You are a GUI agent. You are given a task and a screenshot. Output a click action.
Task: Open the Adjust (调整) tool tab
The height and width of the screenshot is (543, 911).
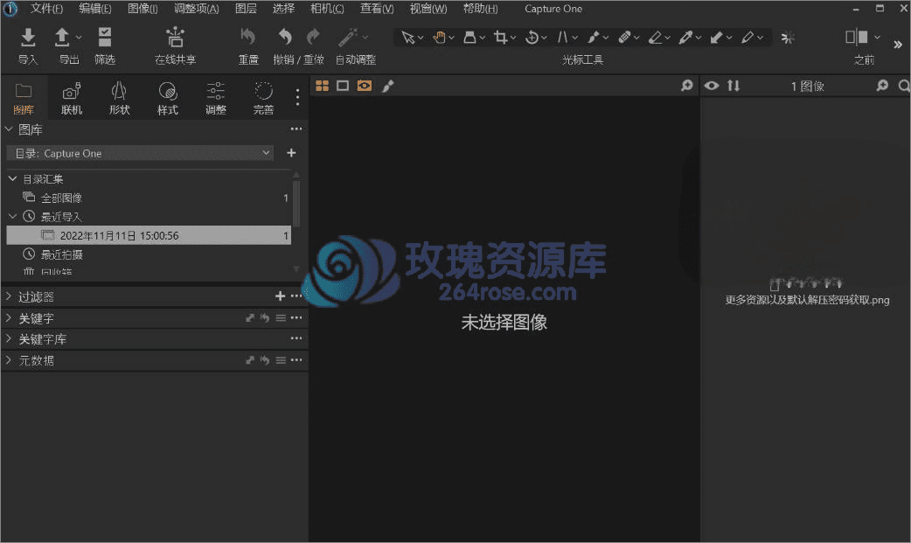(x=216, y=98)
